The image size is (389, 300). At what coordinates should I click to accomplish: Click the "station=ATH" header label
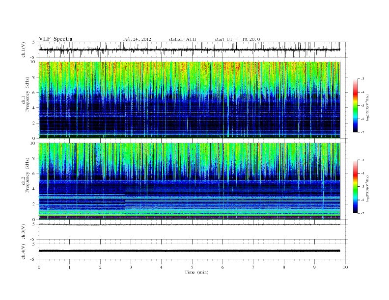[x=182, y=39]
